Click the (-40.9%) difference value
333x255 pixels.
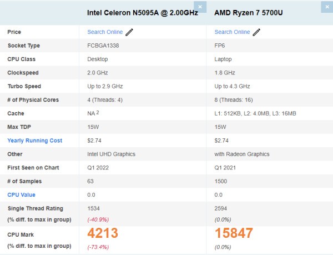point(98,219)
